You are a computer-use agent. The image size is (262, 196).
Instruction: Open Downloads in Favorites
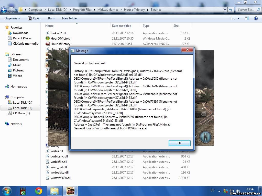(x=20, y=33)
